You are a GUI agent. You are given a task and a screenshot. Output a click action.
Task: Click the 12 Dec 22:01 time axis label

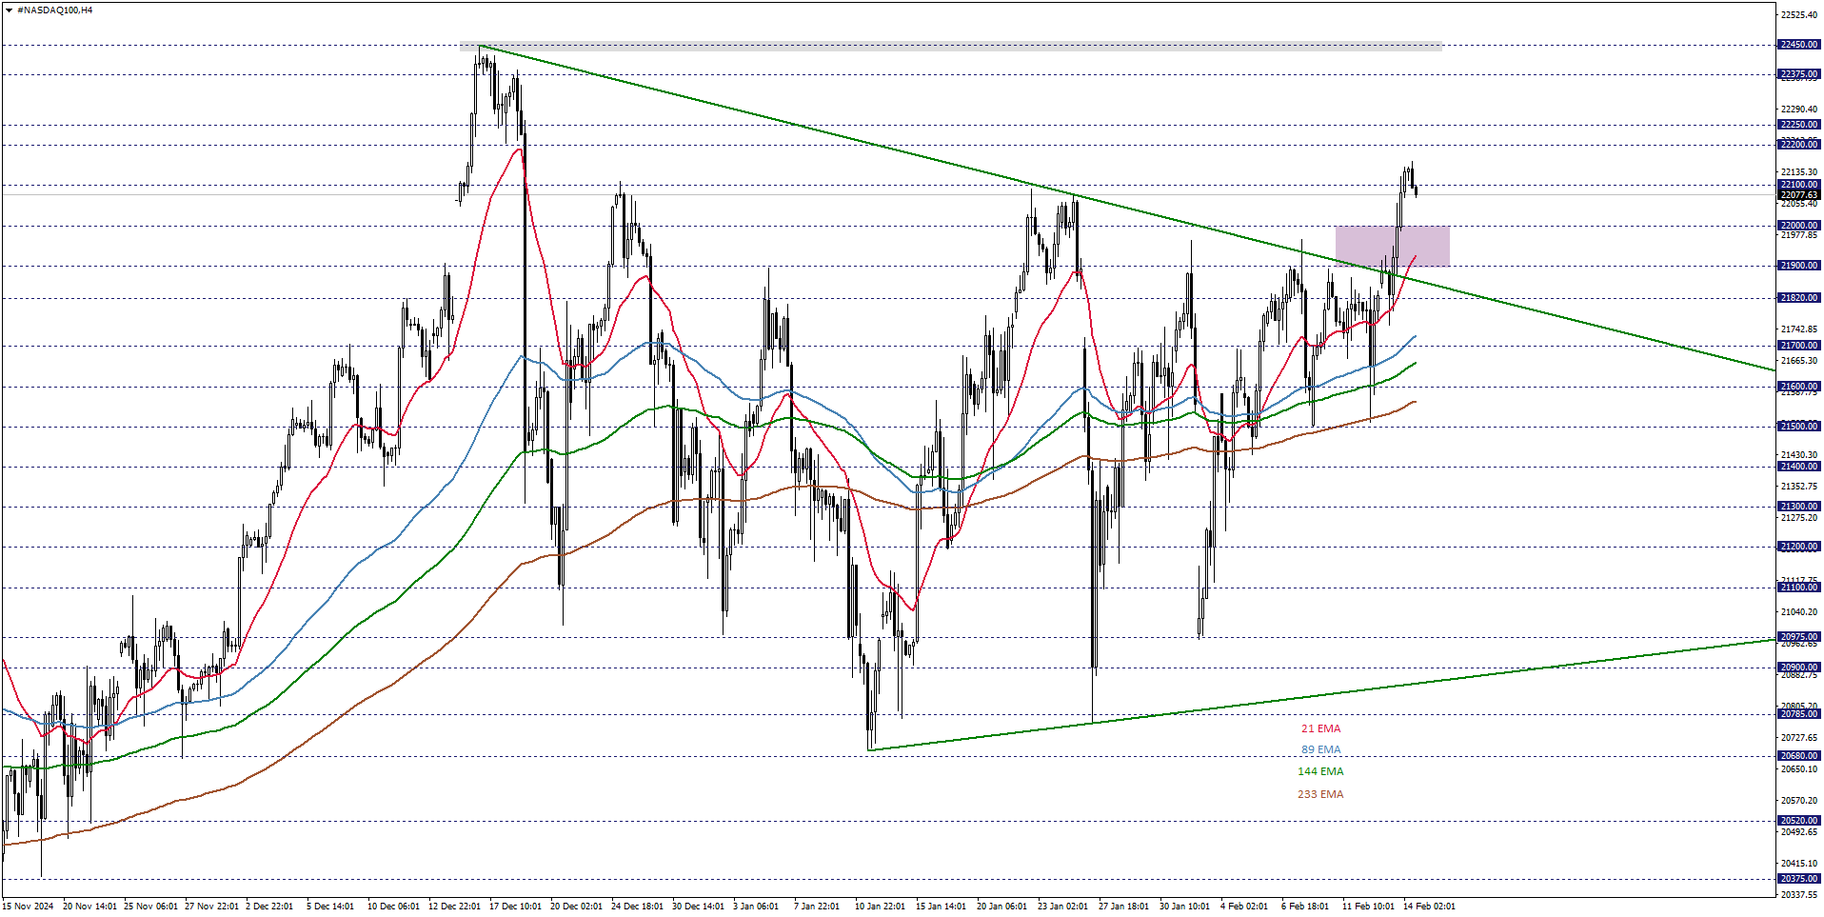point(454,907)
